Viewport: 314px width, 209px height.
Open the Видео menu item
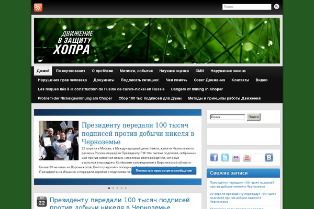click(262, 80)
